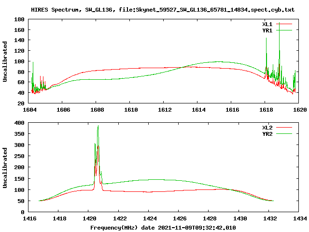Click the 1424 tick label
Viewport: 309px width, 232px height.
coord(150,218)
